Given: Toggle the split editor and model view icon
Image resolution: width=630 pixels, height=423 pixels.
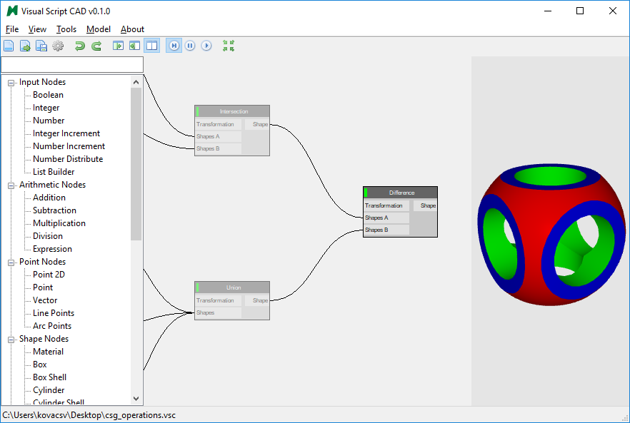Looking at the screenshot, I should point(152,46).
